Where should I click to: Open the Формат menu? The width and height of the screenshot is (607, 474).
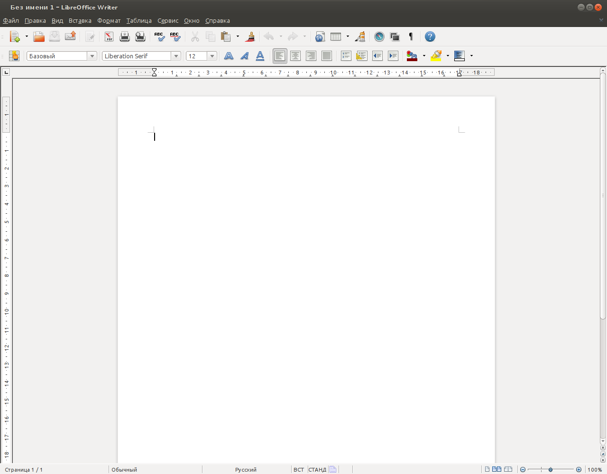point(109,21)
